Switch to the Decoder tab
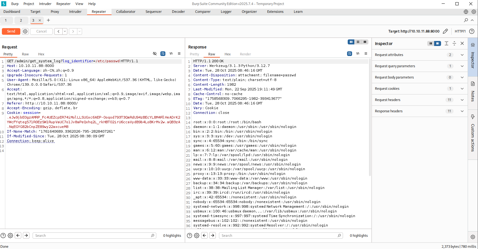Viewport: 478px width, 249px height. 178,12
